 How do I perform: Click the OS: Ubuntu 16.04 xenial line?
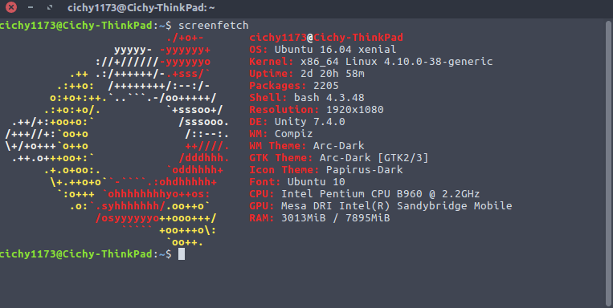point(323,50)
